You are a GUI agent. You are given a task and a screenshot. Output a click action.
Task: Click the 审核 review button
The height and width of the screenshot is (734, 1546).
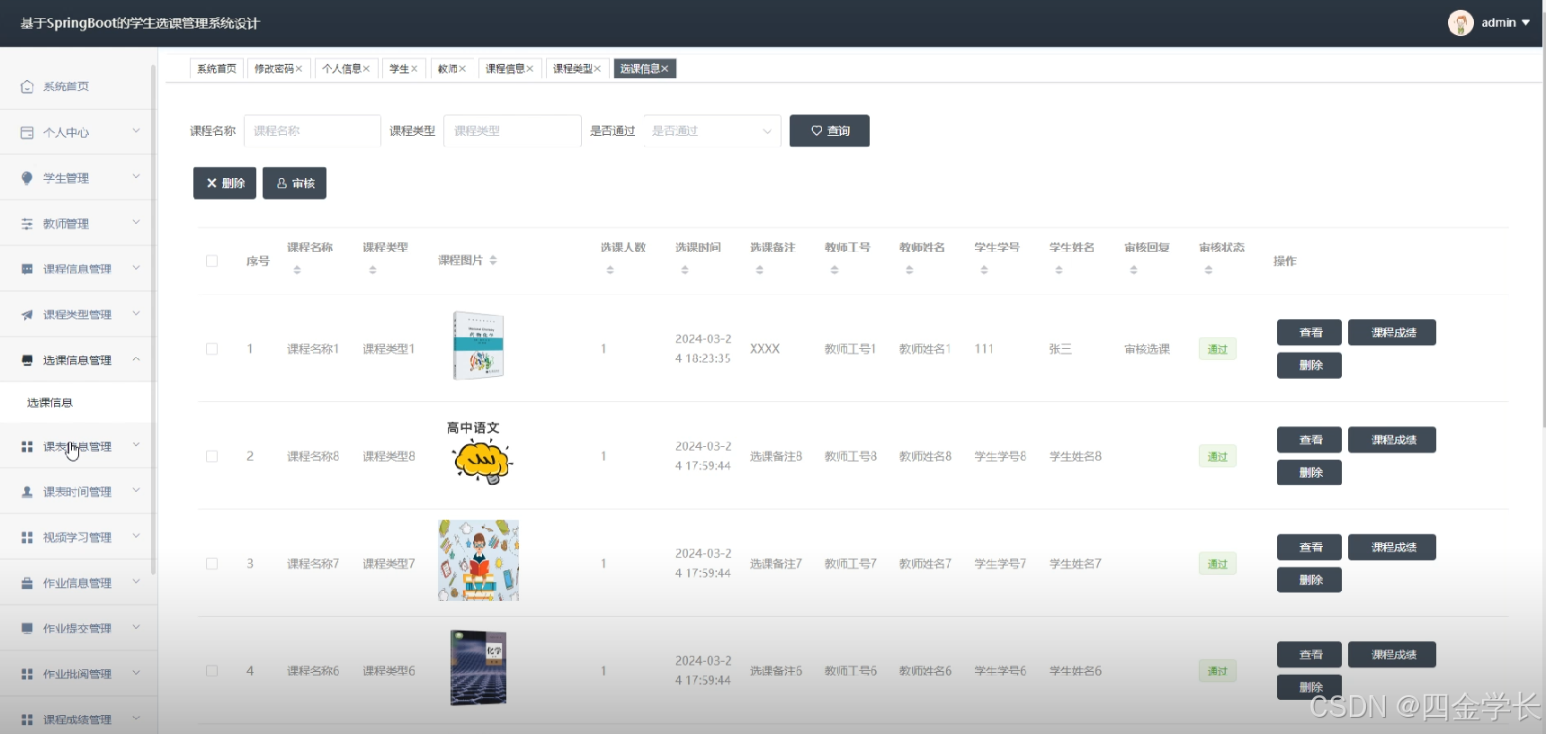tap(294, 183)
